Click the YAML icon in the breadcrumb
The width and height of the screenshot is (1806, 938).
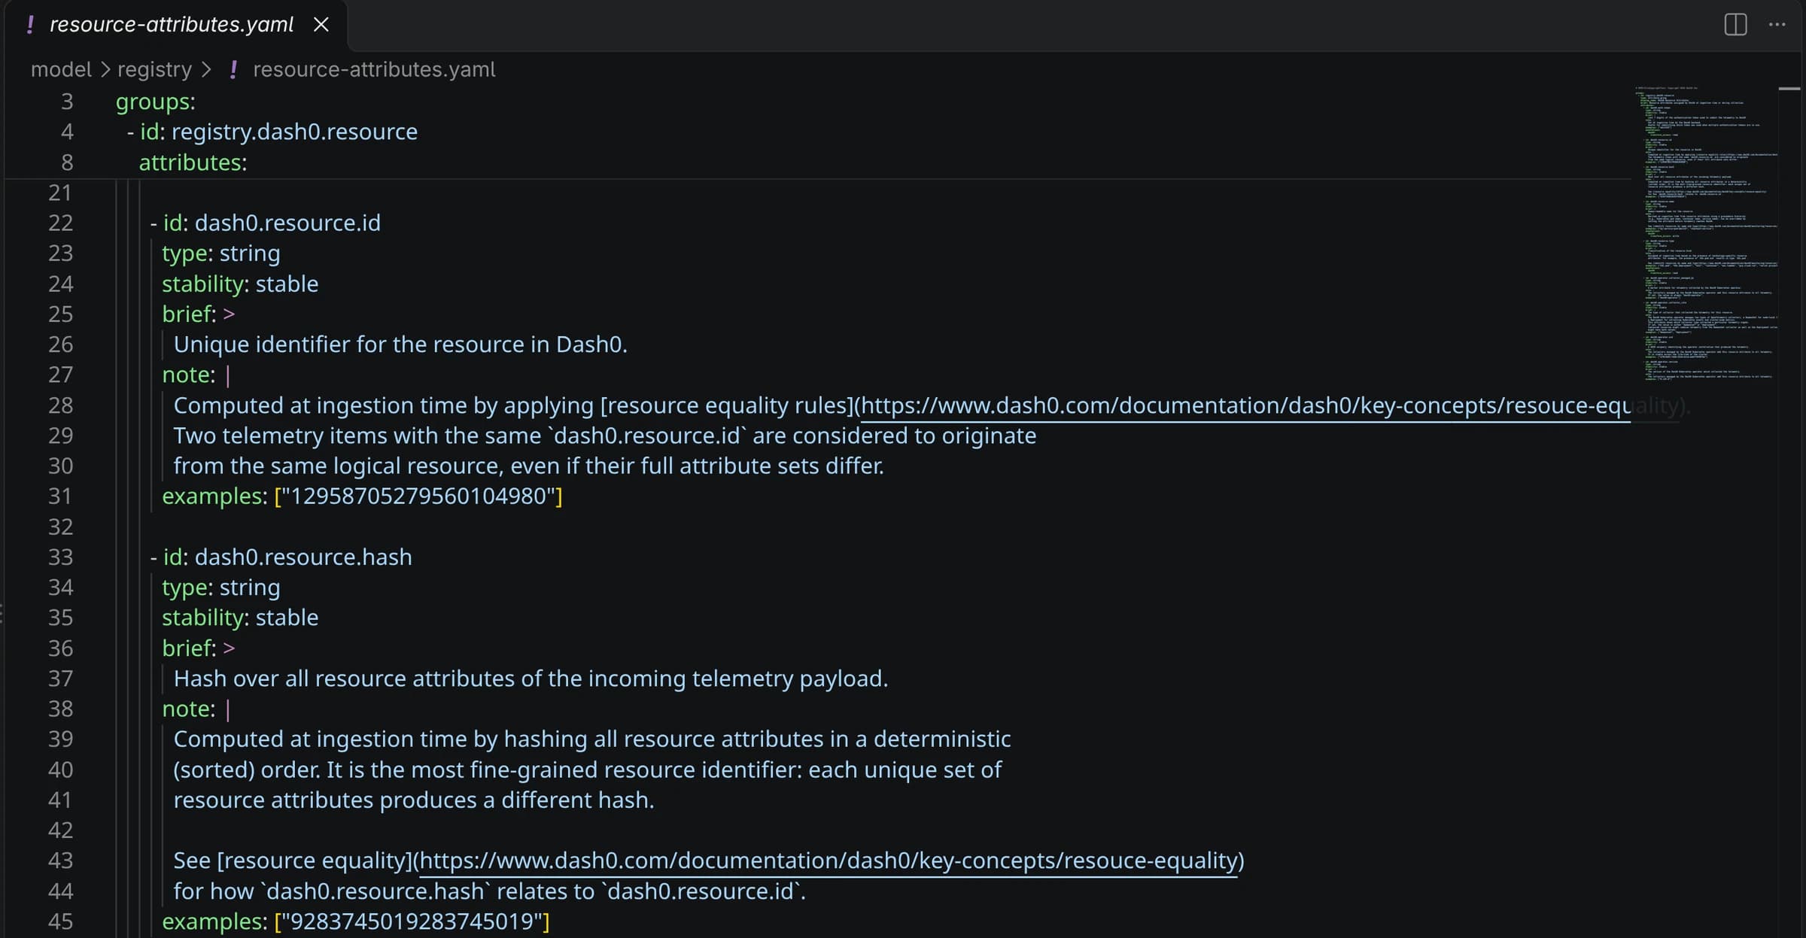[233, 69]
